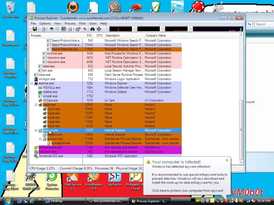Click the Windows Start orb
The width and height of the screenshot is (274, 205).
(x=7, y=201)
